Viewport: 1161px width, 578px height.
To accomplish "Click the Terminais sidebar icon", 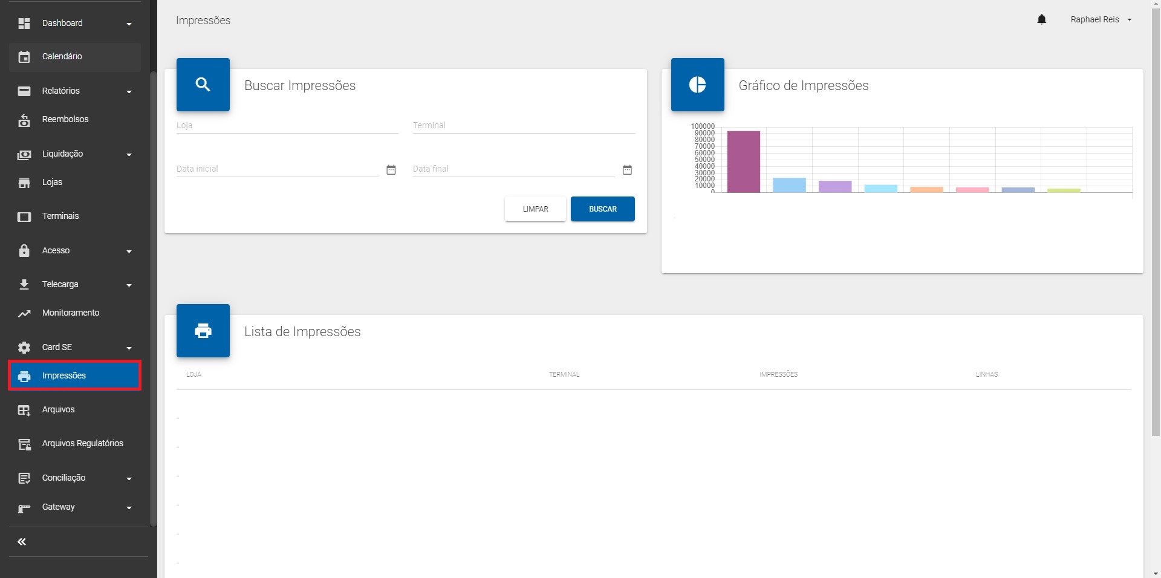I will (x=24, y=216).
